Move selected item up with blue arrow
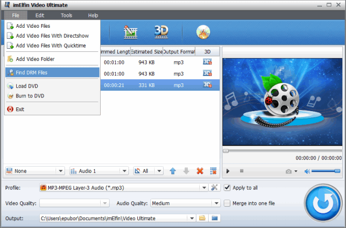Image resolution: width=346 pixels, height=228 pixels. 173,171
